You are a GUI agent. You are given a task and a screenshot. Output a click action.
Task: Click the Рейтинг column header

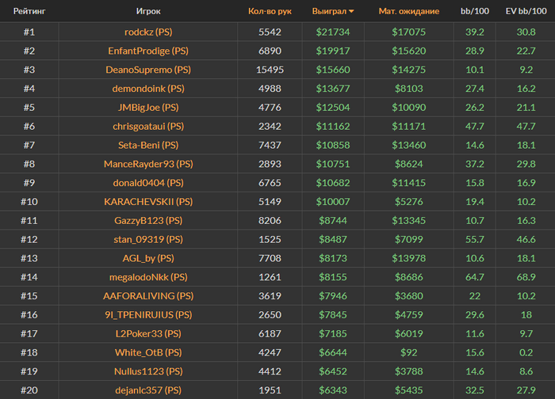point(29,12)
